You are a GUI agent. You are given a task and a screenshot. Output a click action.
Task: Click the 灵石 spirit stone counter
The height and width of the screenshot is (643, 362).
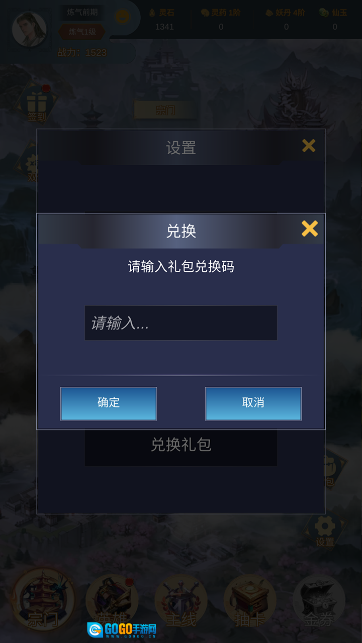point(164,20)
